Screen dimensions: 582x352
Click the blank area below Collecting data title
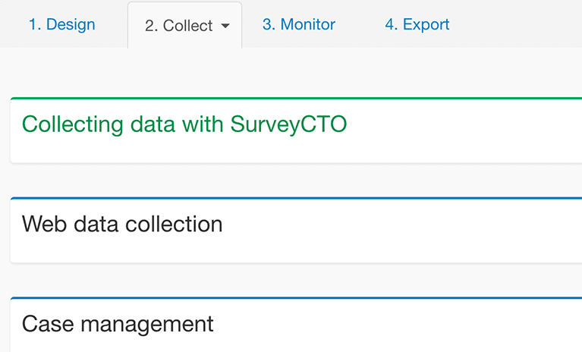pyautogui.click(x=296, y=150)
